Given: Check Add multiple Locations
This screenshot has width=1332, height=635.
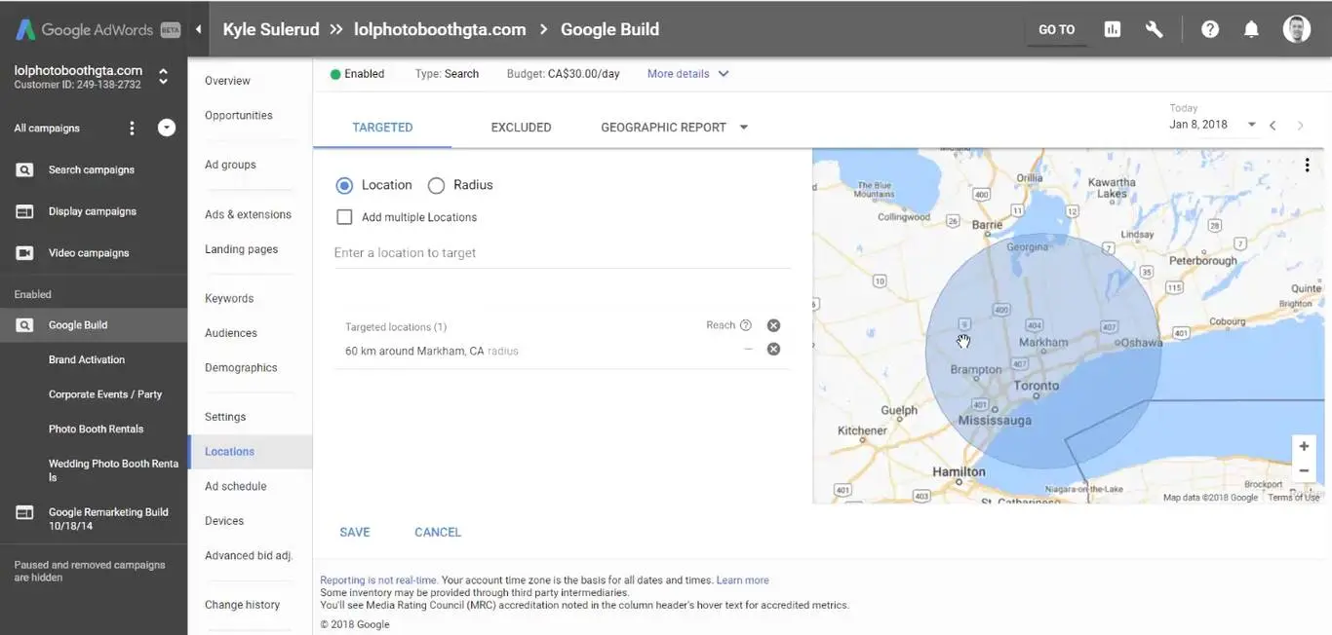Looking at the screenshot, I should click(344, 217).
